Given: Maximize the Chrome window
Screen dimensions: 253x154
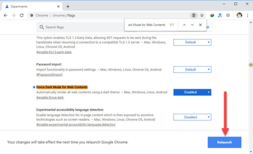Looking at the screenshot, I should coord(236,4).
